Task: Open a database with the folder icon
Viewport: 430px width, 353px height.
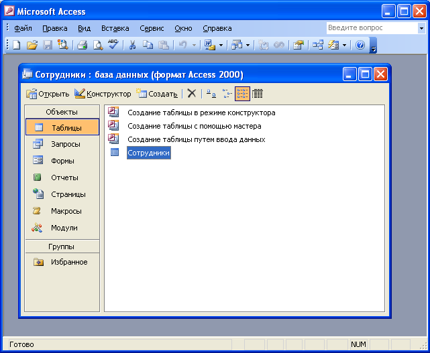Action: 32,45
